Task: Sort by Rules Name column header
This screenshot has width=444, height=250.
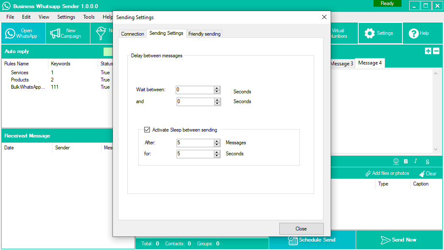Action: pyautogui.click(x=25, y=64)
